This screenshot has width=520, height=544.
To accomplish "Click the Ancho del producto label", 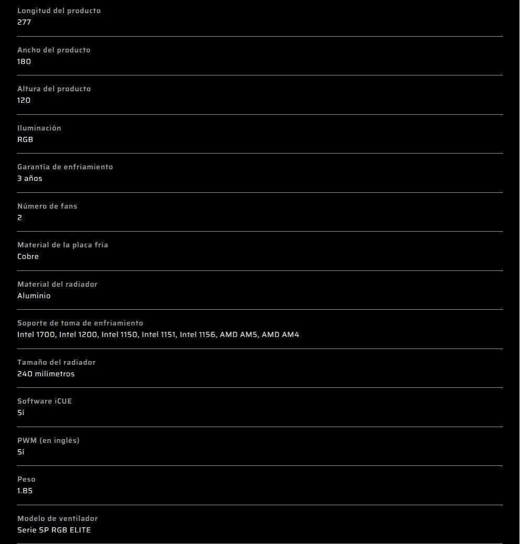I will (x=54, y=50).
